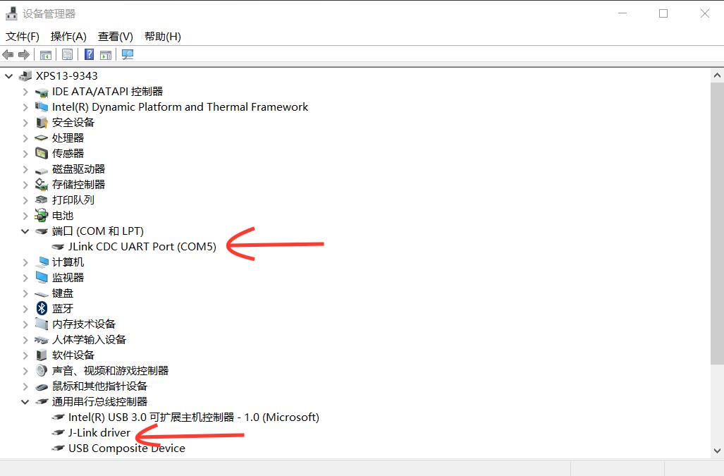This screenshot has height=476, width=724.
Task: Open the 操作(A) menu
Action: click(x=68, y=36)
